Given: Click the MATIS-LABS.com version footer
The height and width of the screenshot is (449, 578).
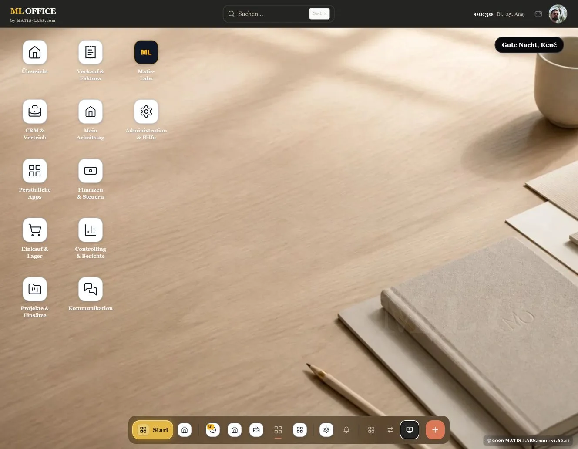Looking at the screenshot, I should click(x=528, y=440).
